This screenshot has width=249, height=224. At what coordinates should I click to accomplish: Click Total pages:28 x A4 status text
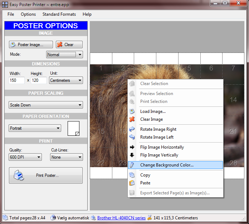click(27, 218)
